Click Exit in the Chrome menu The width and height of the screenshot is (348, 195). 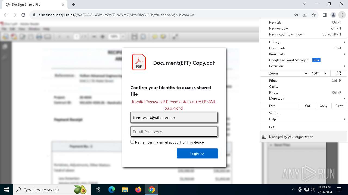303,127
